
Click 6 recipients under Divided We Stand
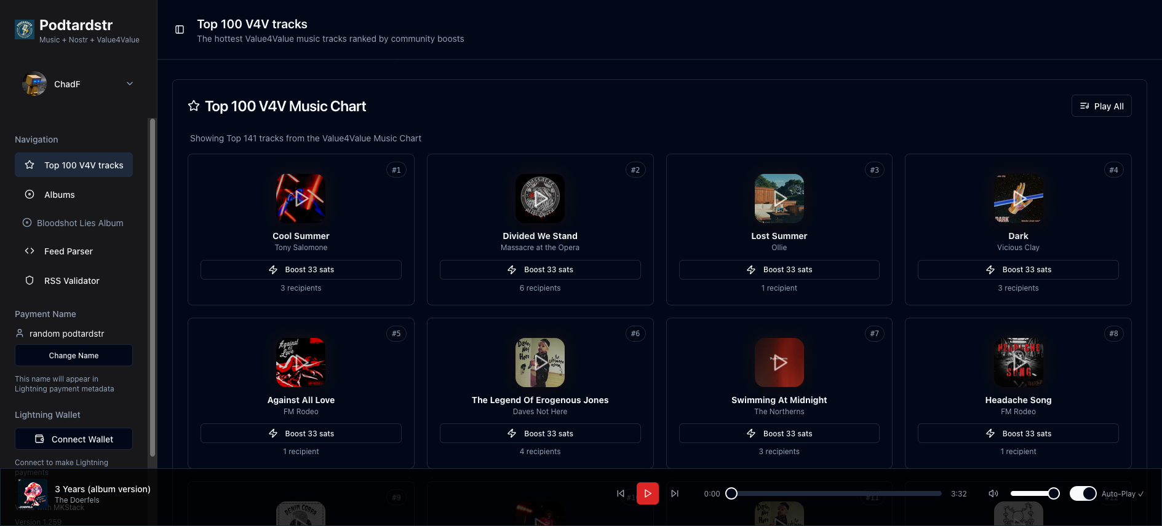(540, 288)
